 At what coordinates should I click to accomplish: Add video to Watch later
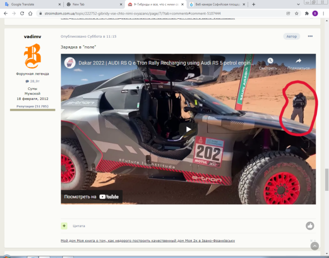point(270,64)
